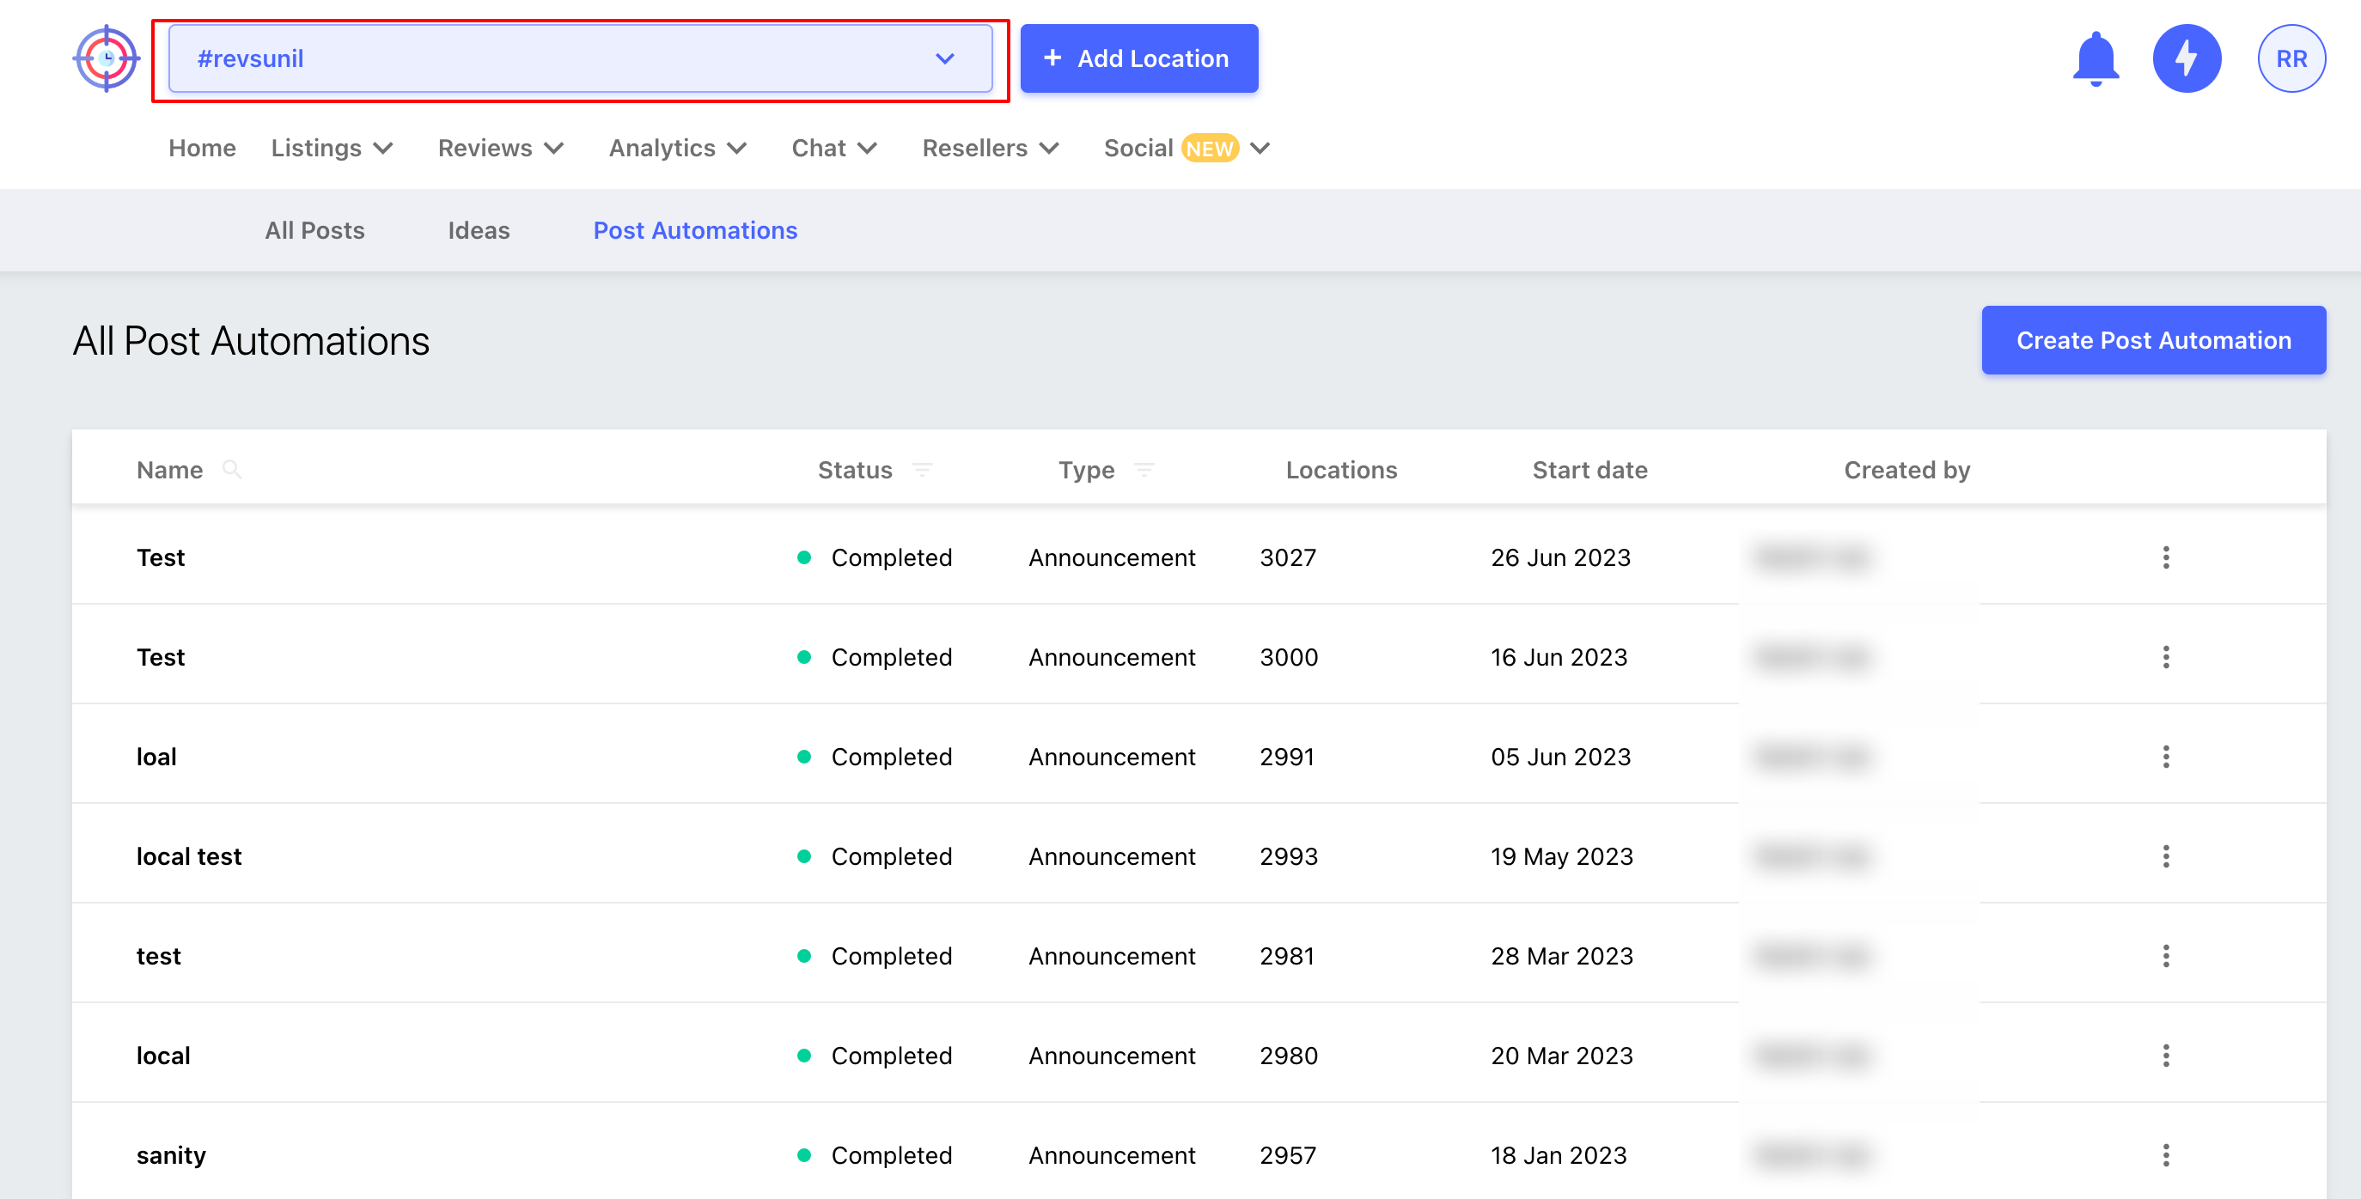The width and height of the screenshot is (2361, 1199).
Task: Click the lightning bolt quick actions icon
Action: point(2186,58)
